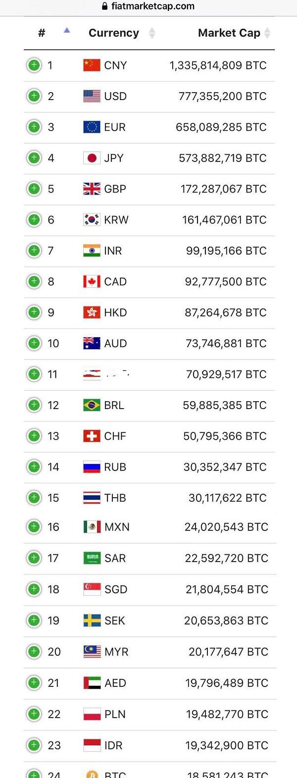
Task: Select the IDR currency label
Action: (113, 745)
